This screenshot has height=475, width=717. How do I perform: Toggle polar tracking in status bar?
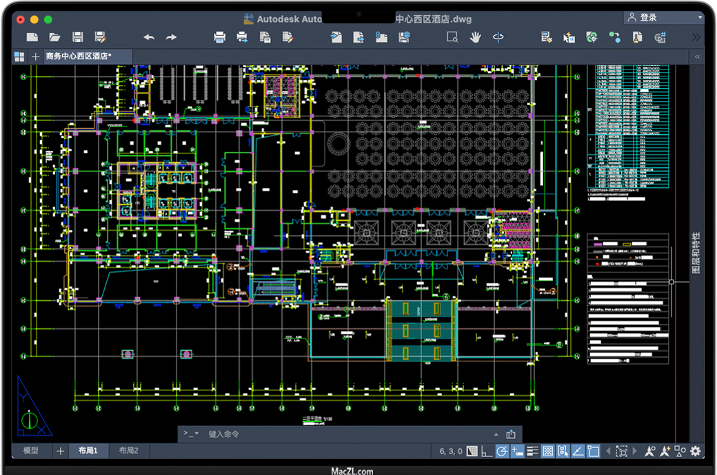pos(503,452)
